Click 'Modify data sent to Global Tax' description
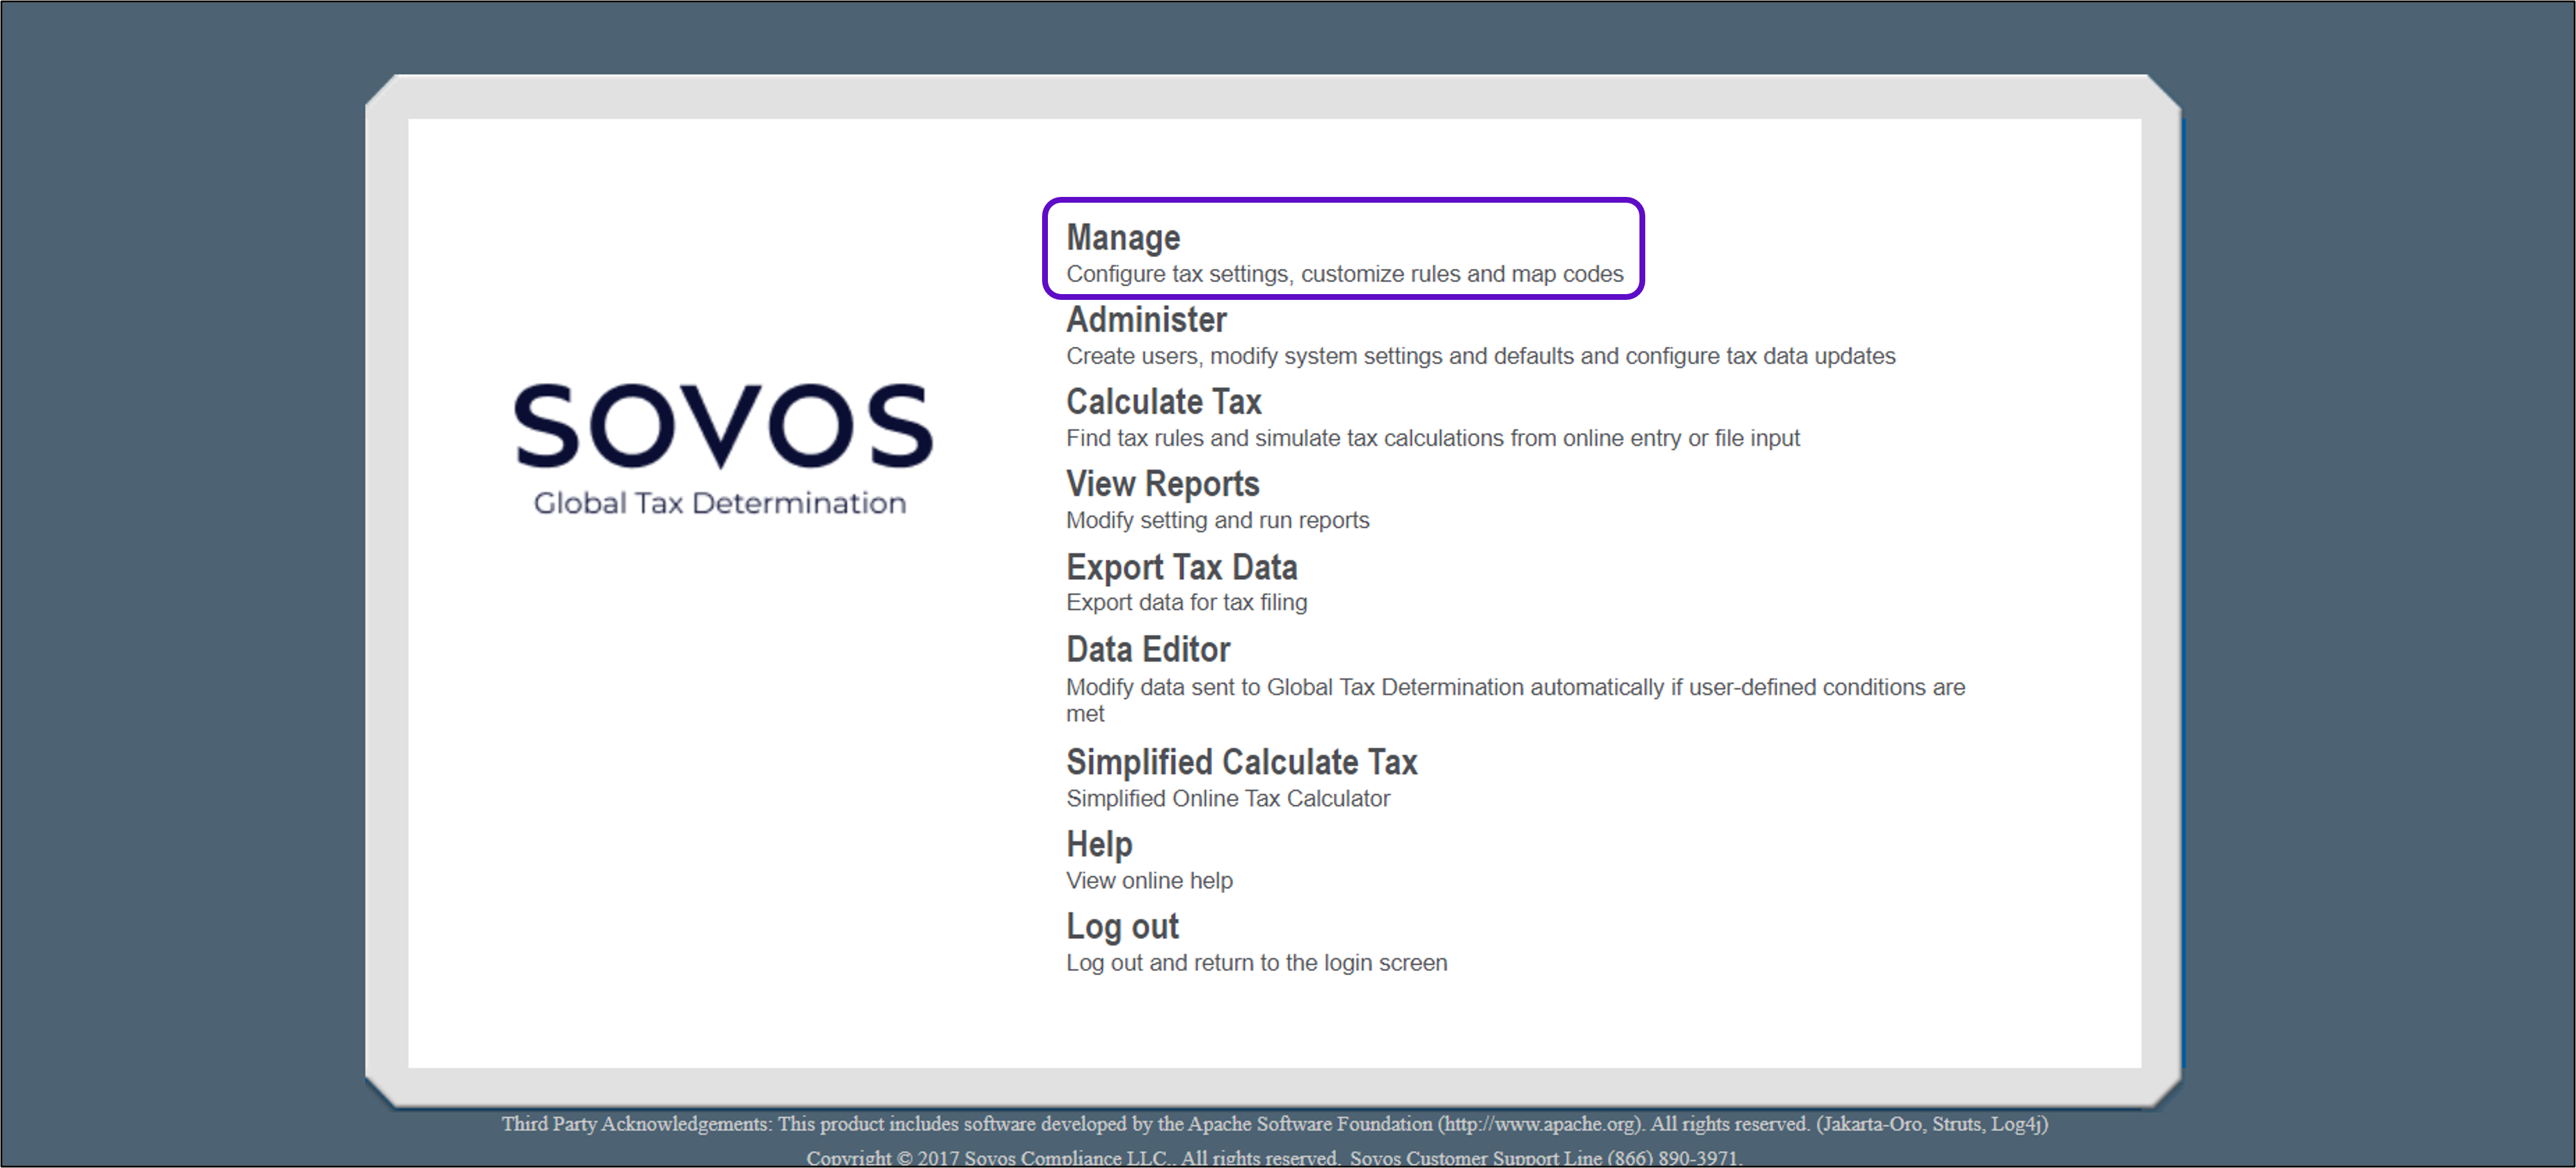Image resolution: width=2576 pixels, height=1168 pixels. (1514, 688)
